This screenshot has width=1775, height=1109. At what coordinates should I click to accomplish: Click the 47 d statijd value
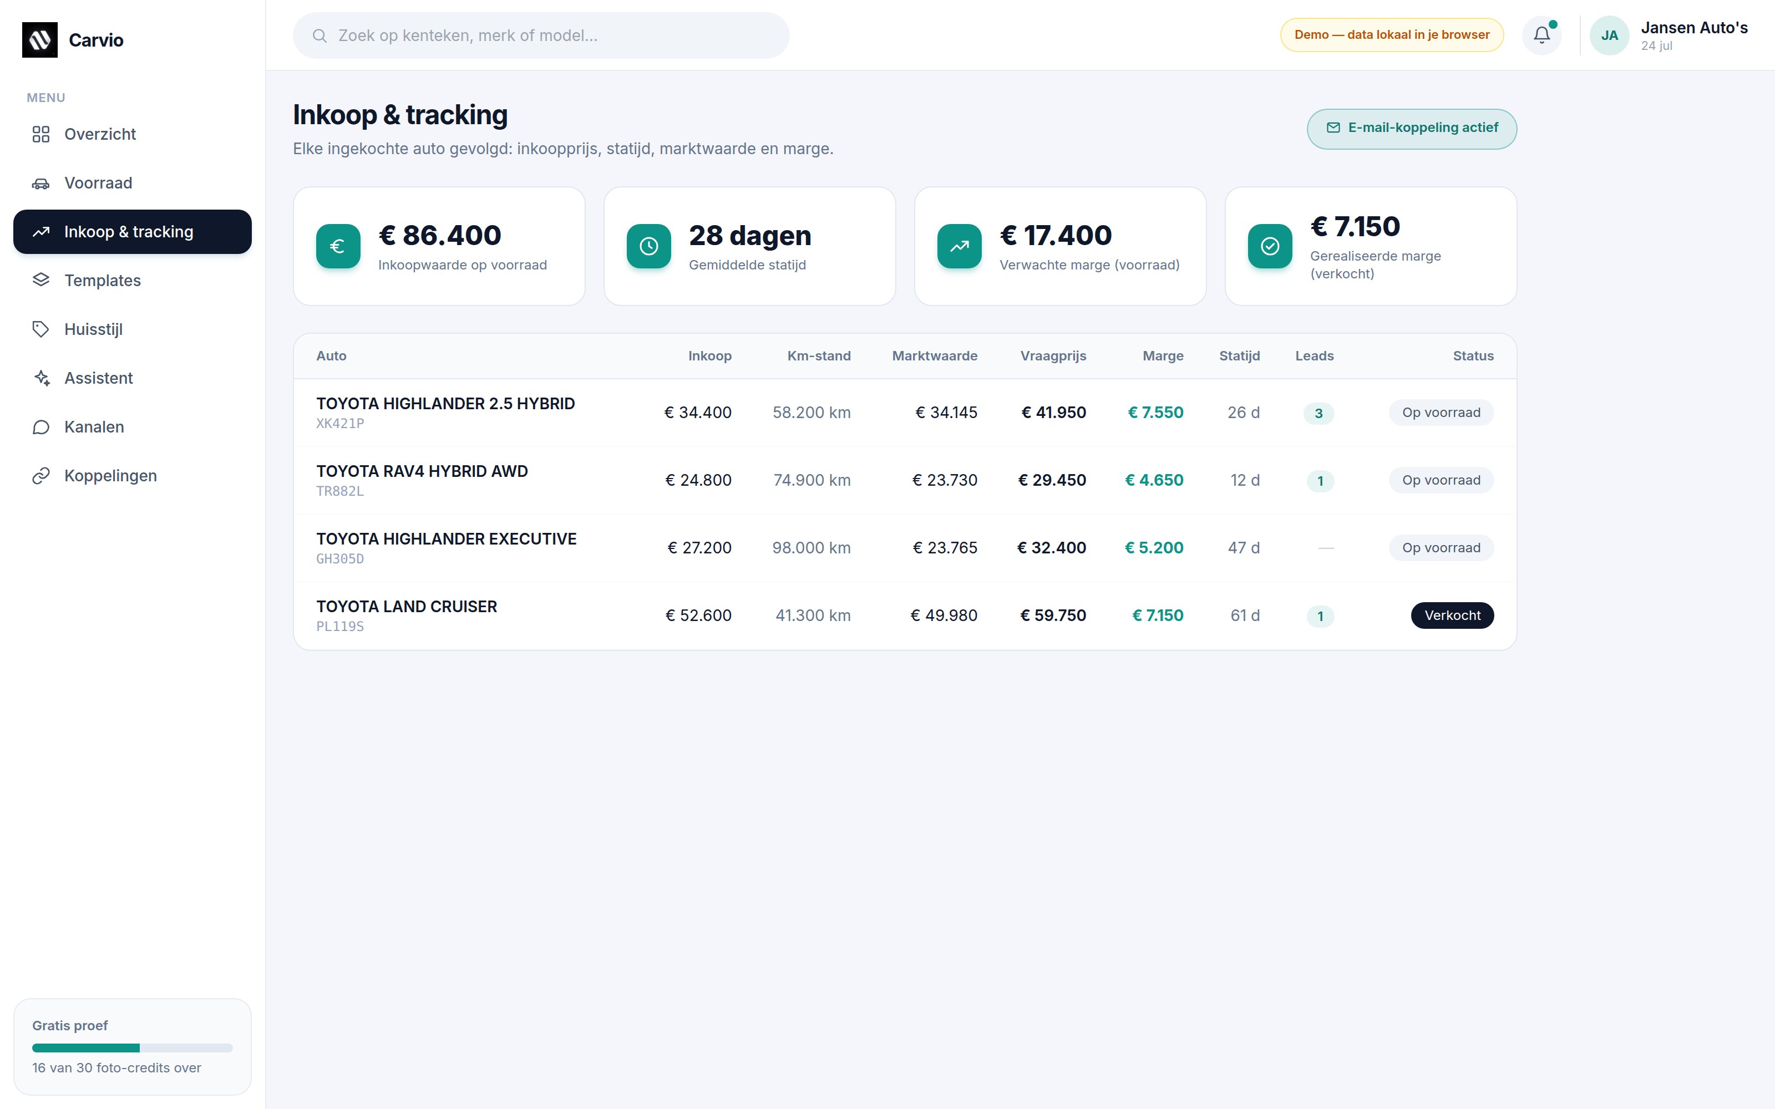pos(1244,548)
